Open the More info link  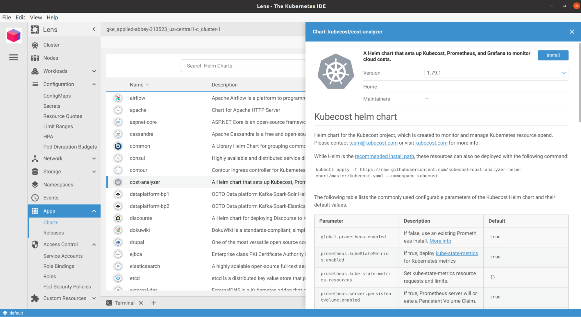tap(440, 241)
